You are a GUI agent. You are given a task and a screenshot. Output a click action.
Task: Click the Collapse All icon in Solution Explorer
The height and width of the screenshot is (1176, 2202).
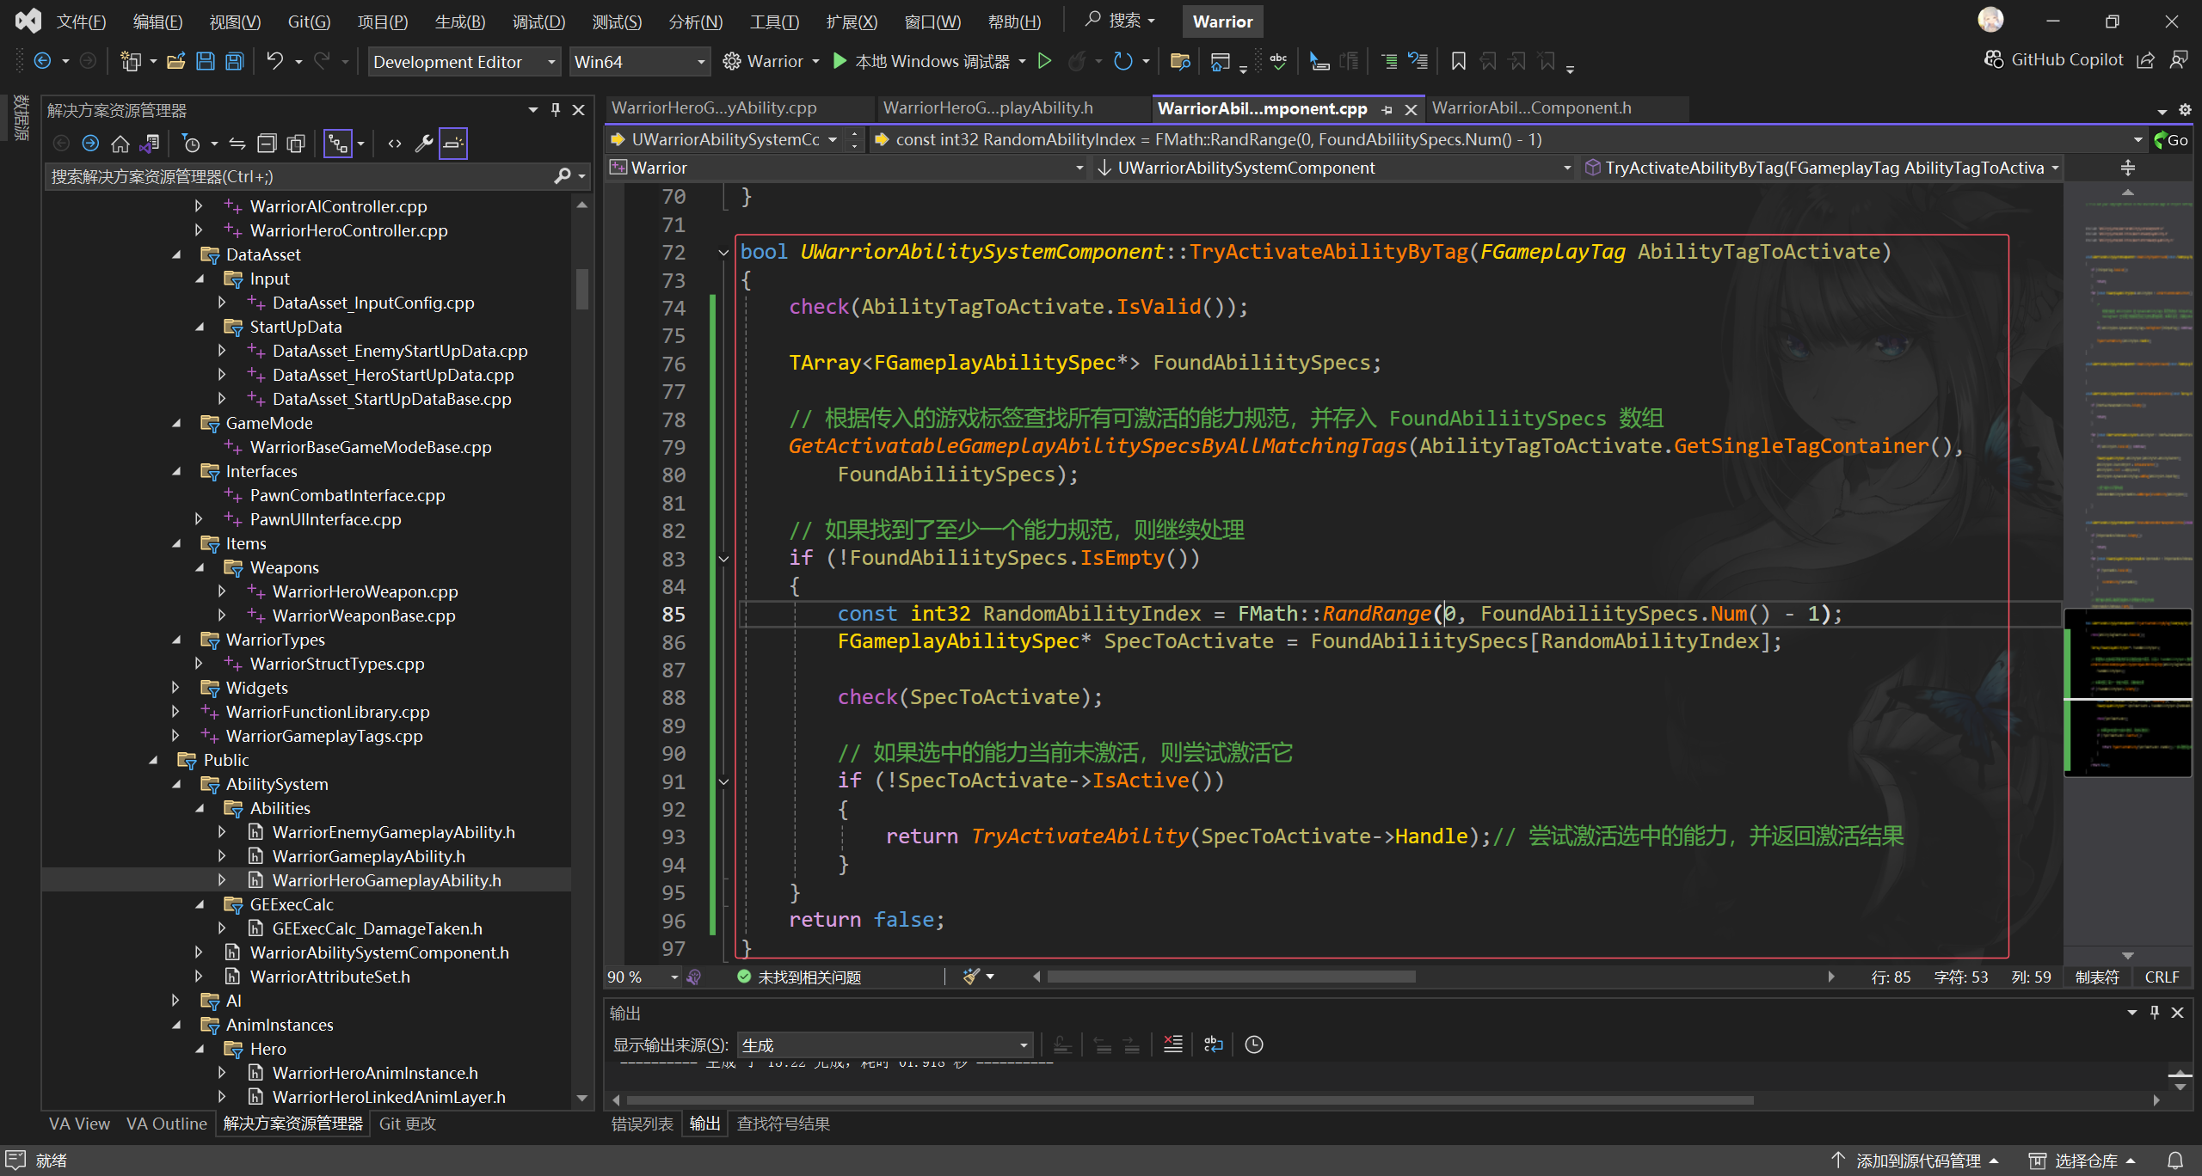(267, 144)
